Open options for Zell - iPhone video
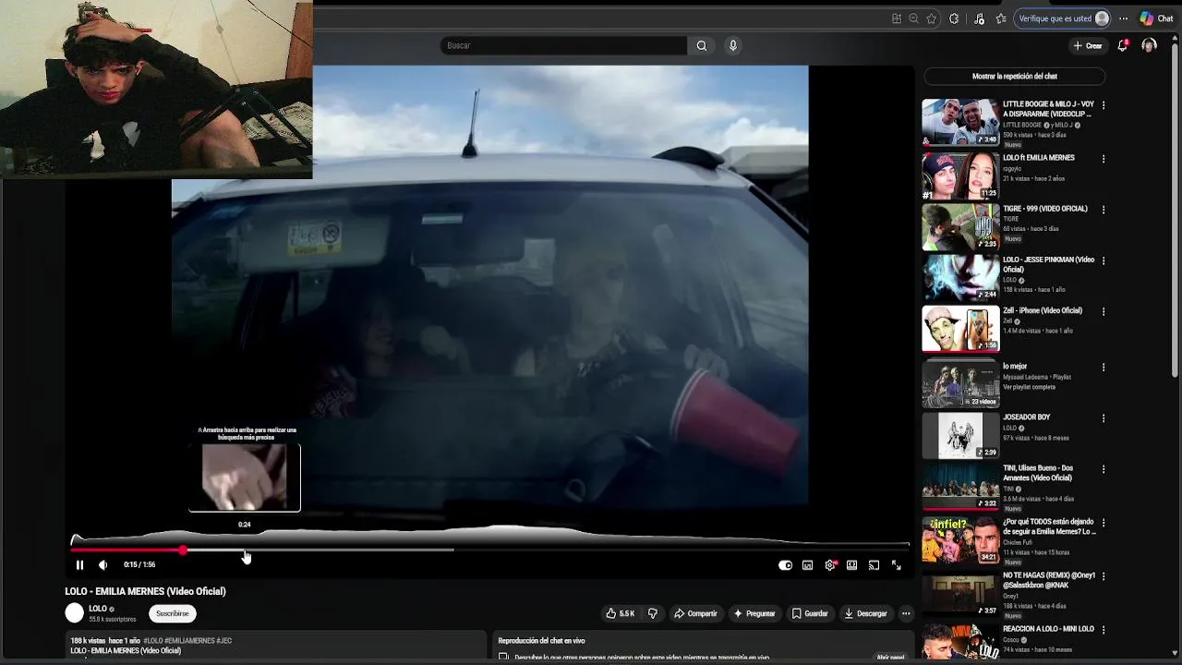 [x=1103, y=311]
